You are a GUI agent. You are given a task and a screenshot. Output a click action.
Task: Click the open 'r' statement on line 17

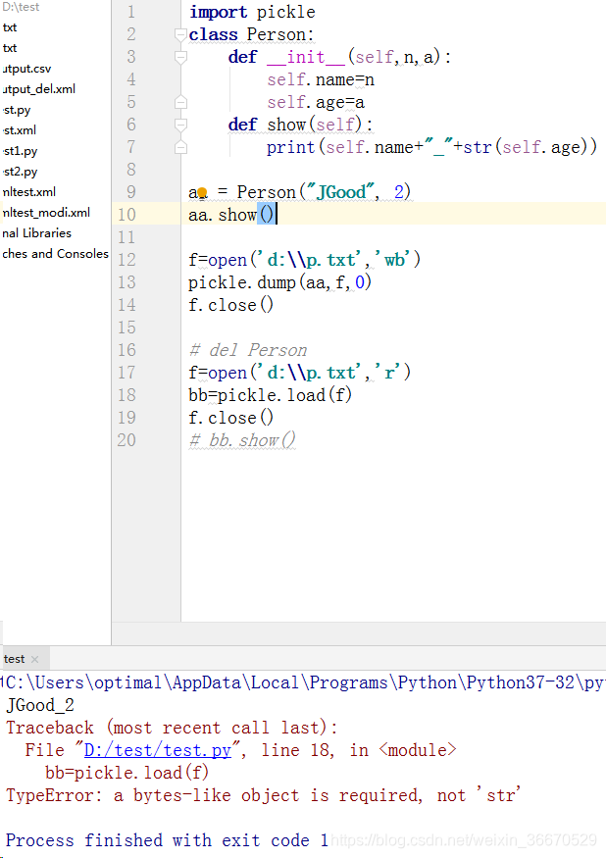coord(299,373)
